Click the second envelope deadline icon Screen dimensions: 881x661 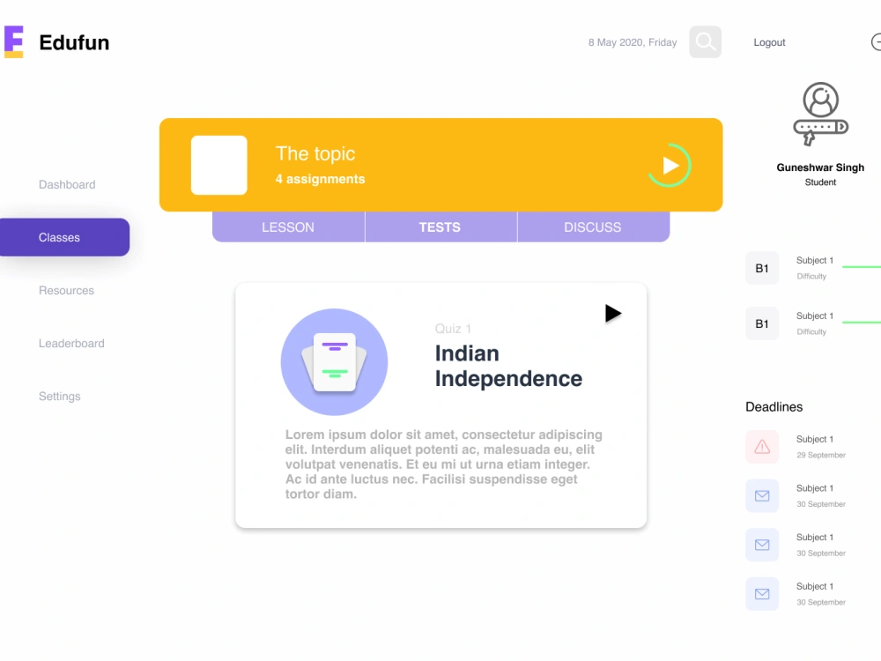tap(762, 545)
